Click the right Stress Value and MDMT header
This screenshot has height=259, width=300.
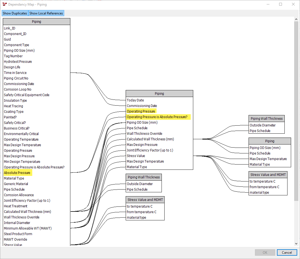268,175
